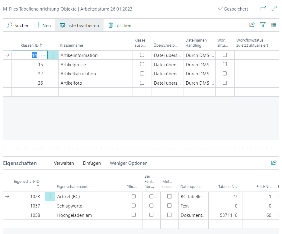282x234 pixels.
Task: Open Dateinamen Handling dropdown for Artikelinformation
Action: pyautogui.click(x=200, y=55)
